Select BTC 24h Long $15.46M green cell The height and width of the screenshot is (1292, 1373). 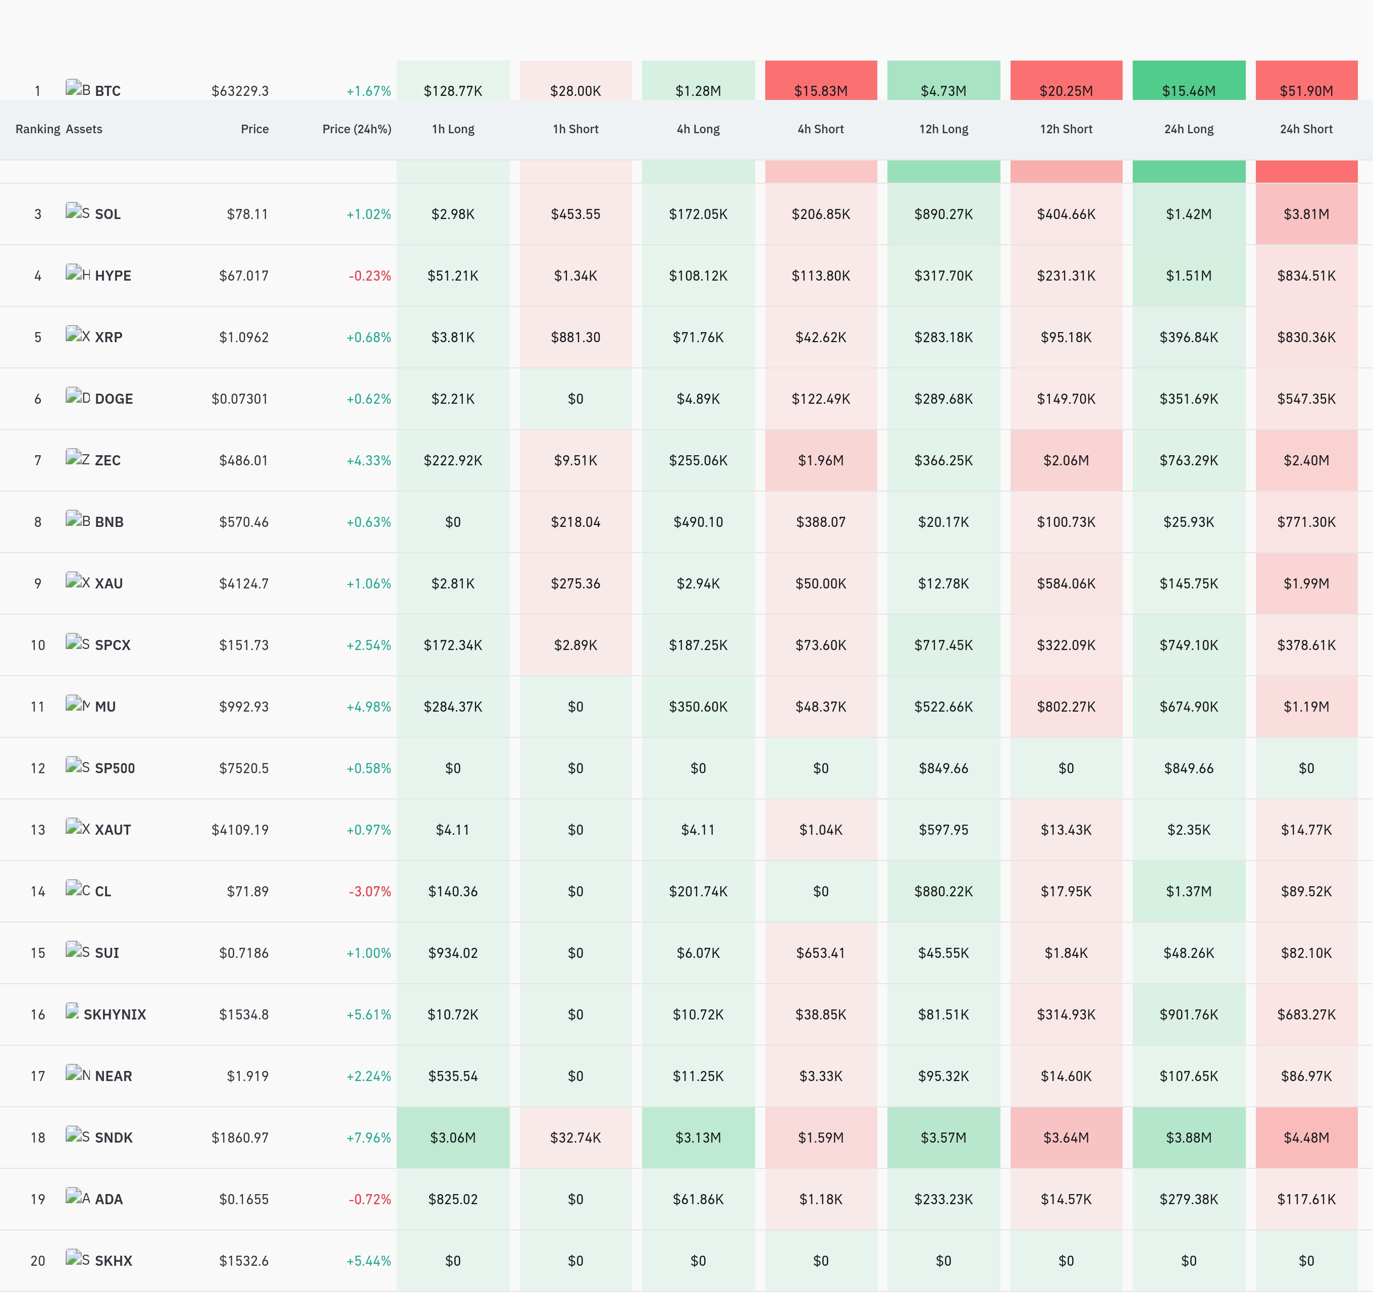(x=1189, y=81)
